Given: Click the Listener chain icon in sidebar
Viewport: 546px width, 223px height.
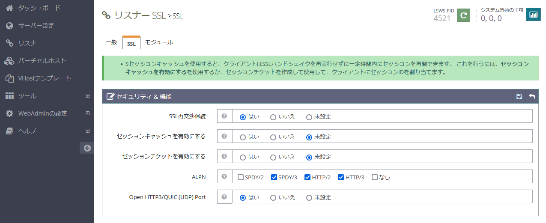Looking at the screenshot, I should click(x=9, y=43).
